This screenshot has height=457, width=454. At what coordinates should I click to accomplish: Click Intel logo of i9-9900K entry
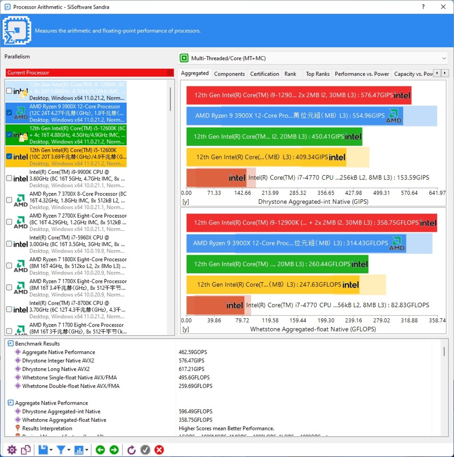click(21, 179)
